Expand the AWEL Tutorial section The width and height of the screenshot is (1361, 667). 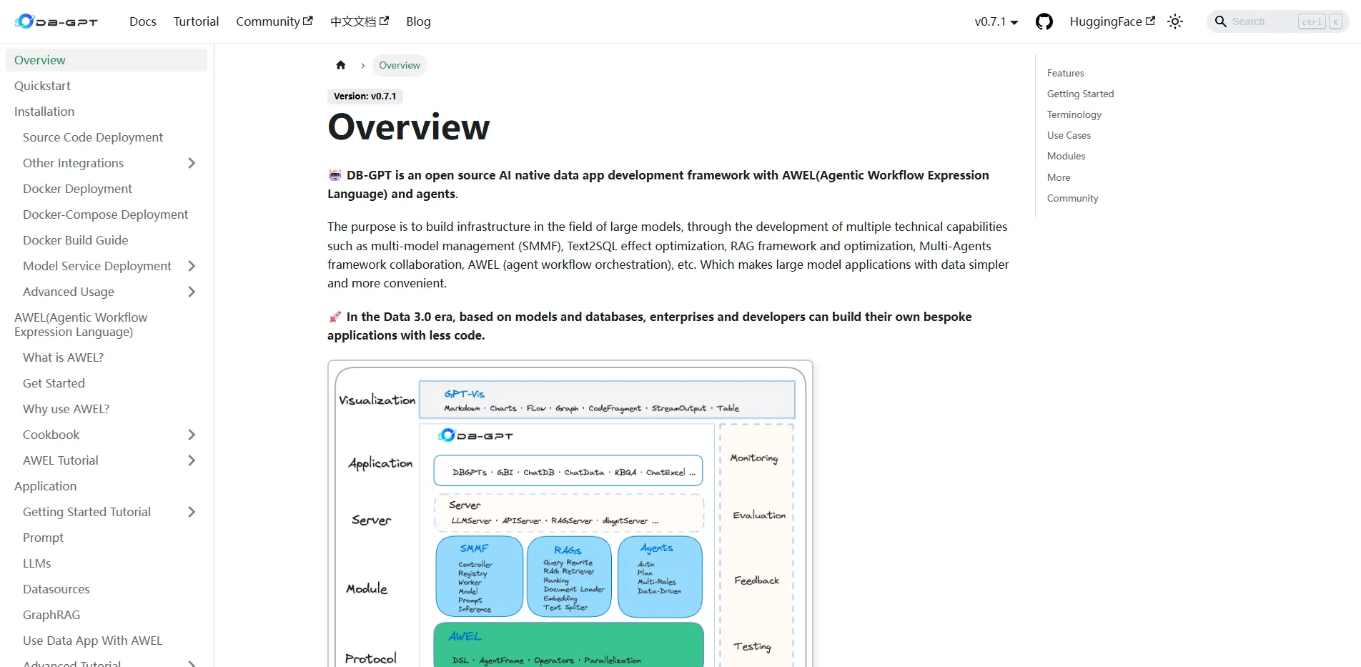pos(192,460)
